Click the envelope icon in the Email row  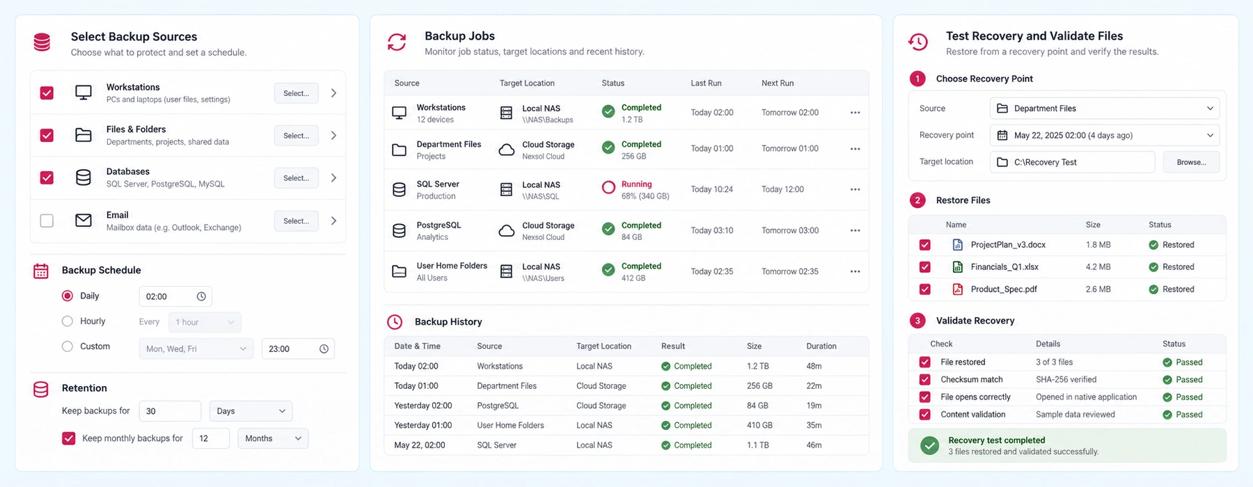84,221
